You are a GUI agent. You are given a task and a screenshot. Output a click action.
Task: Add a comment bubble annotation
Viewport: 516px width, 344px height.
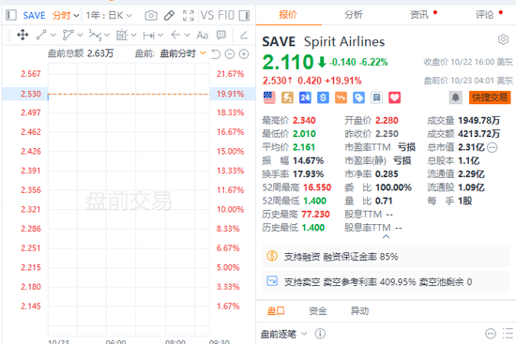coord(221,35)
